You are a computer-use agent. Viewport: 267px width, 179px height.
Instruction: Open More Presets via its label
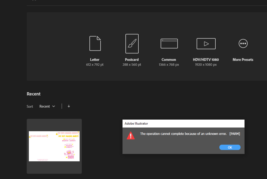(243, 59)
